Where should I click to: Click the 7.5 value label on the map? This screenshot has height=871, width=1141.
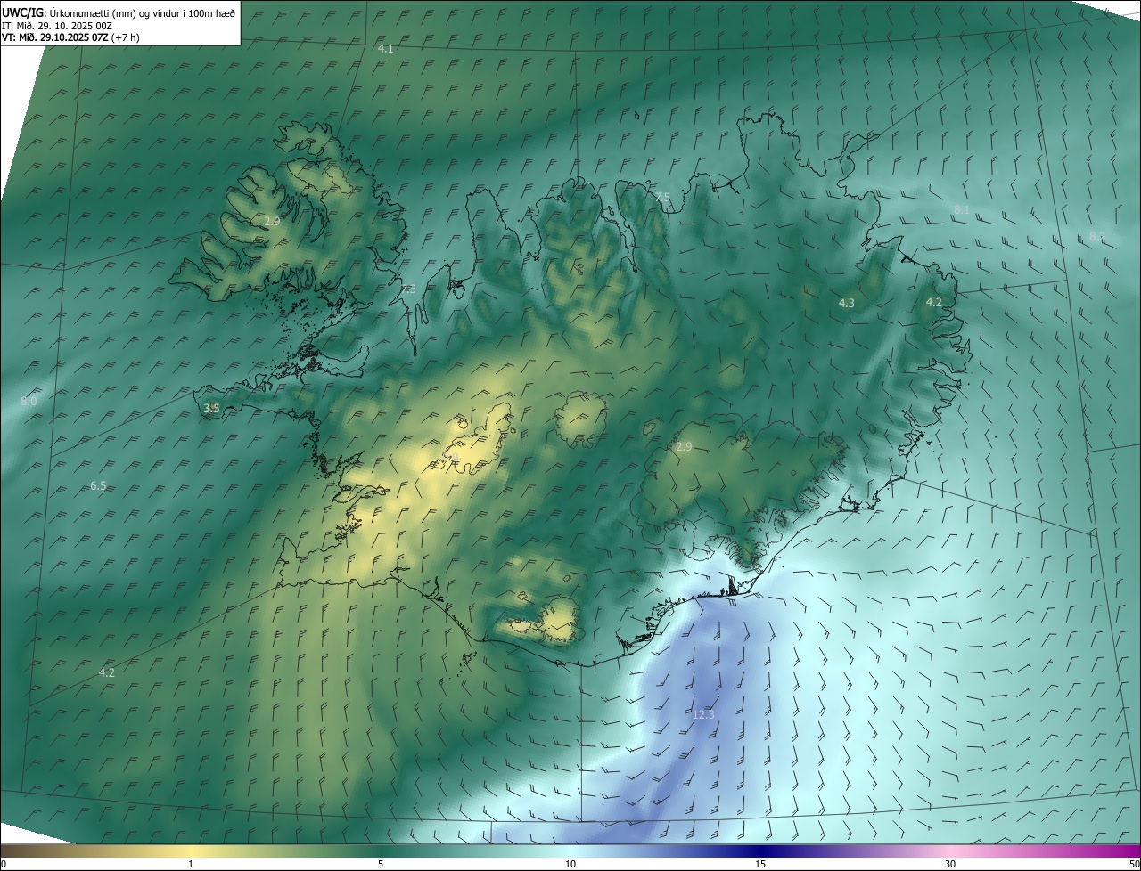662,197
